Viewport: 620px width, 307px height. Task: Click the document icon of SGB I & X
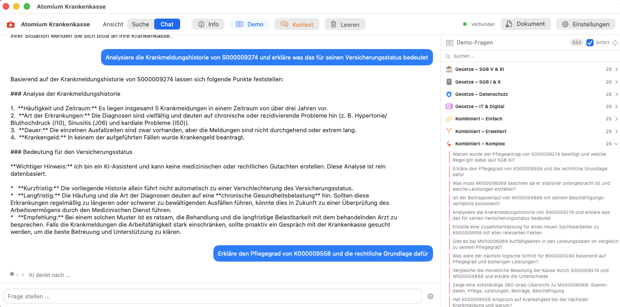point(449,82)
